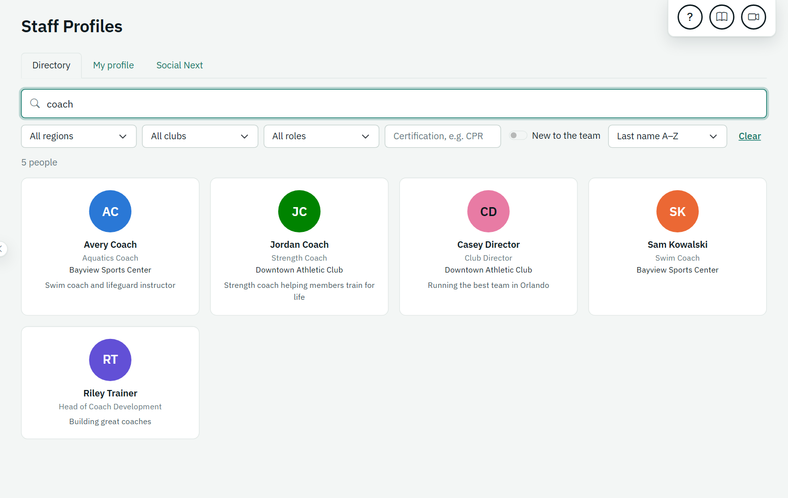Click Swim coach and lifeguard instructor text
This screenshot has height=498, width=788.
pyautogui.click(x=110, y=285)
